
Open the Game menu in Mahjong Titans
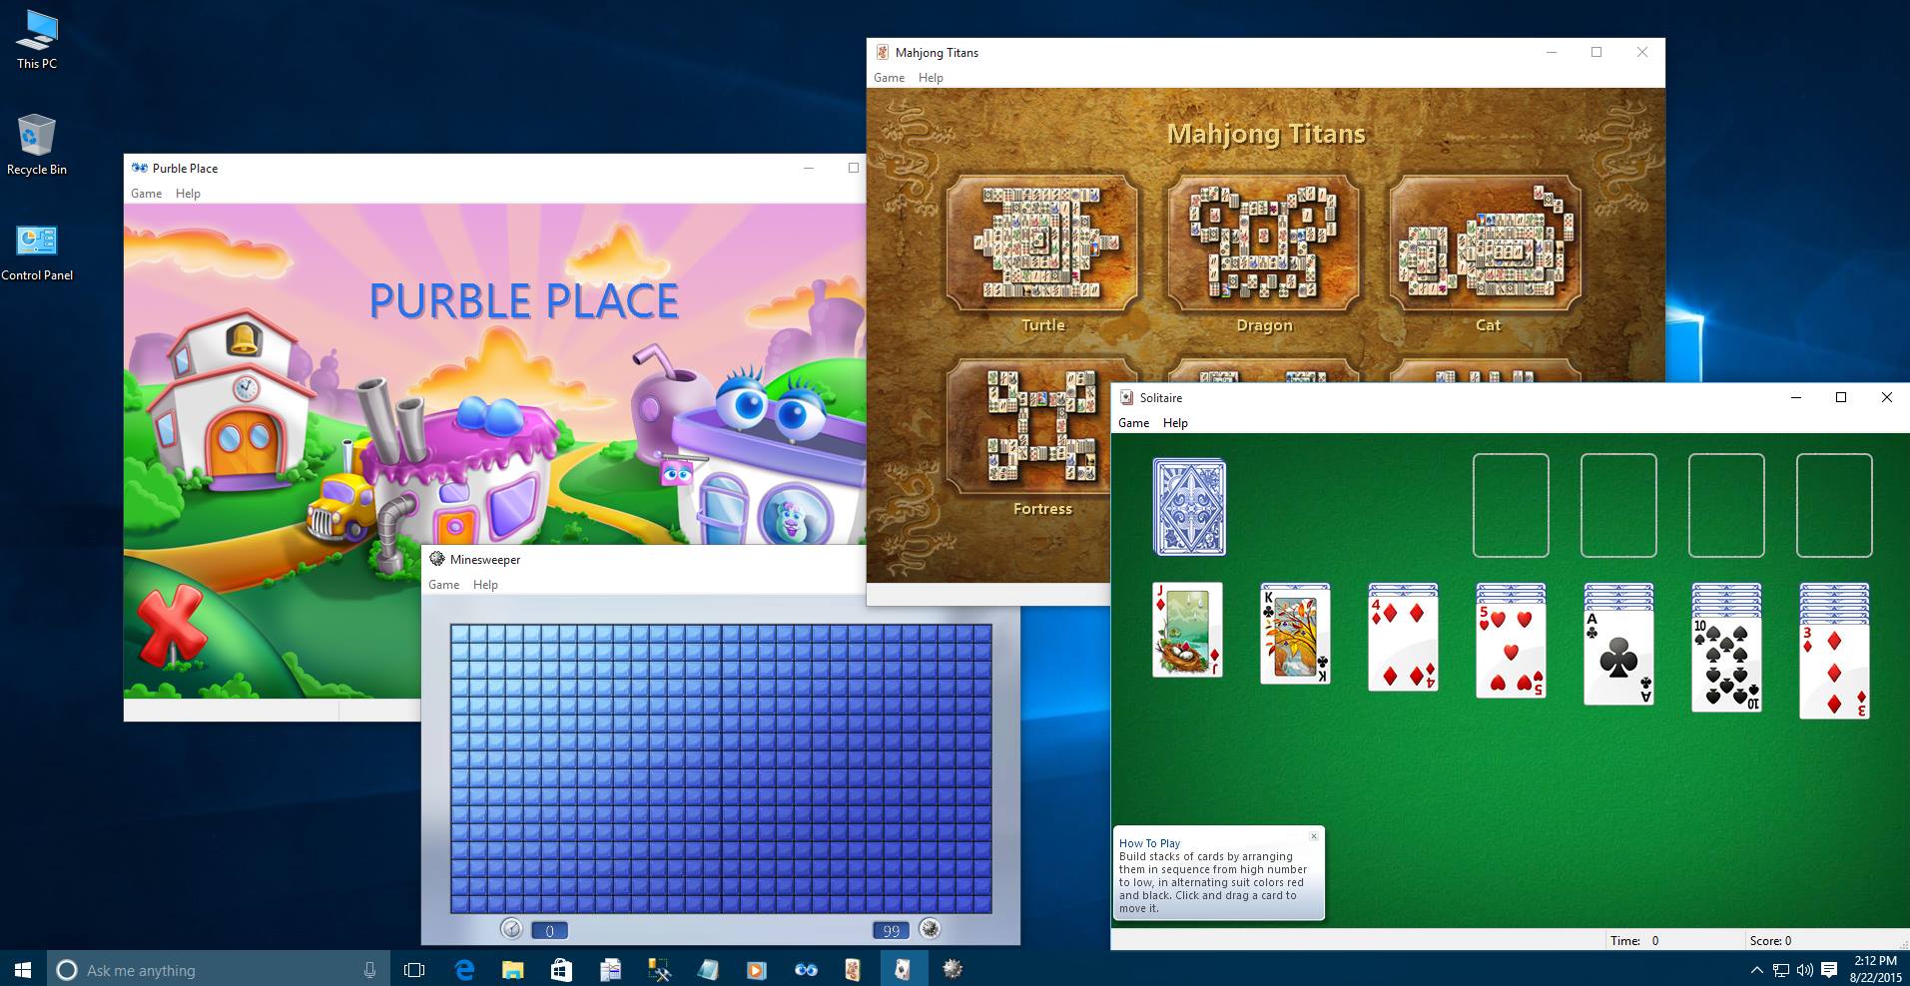tap(889, 78)
